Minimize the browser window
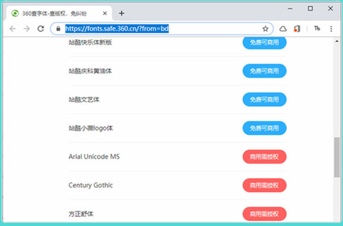343x226 pixels. click(x=290, y=9)
